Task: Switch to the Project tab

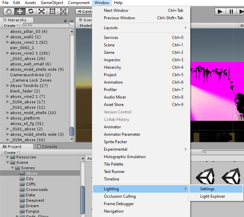Action: (x=17, y=147)
